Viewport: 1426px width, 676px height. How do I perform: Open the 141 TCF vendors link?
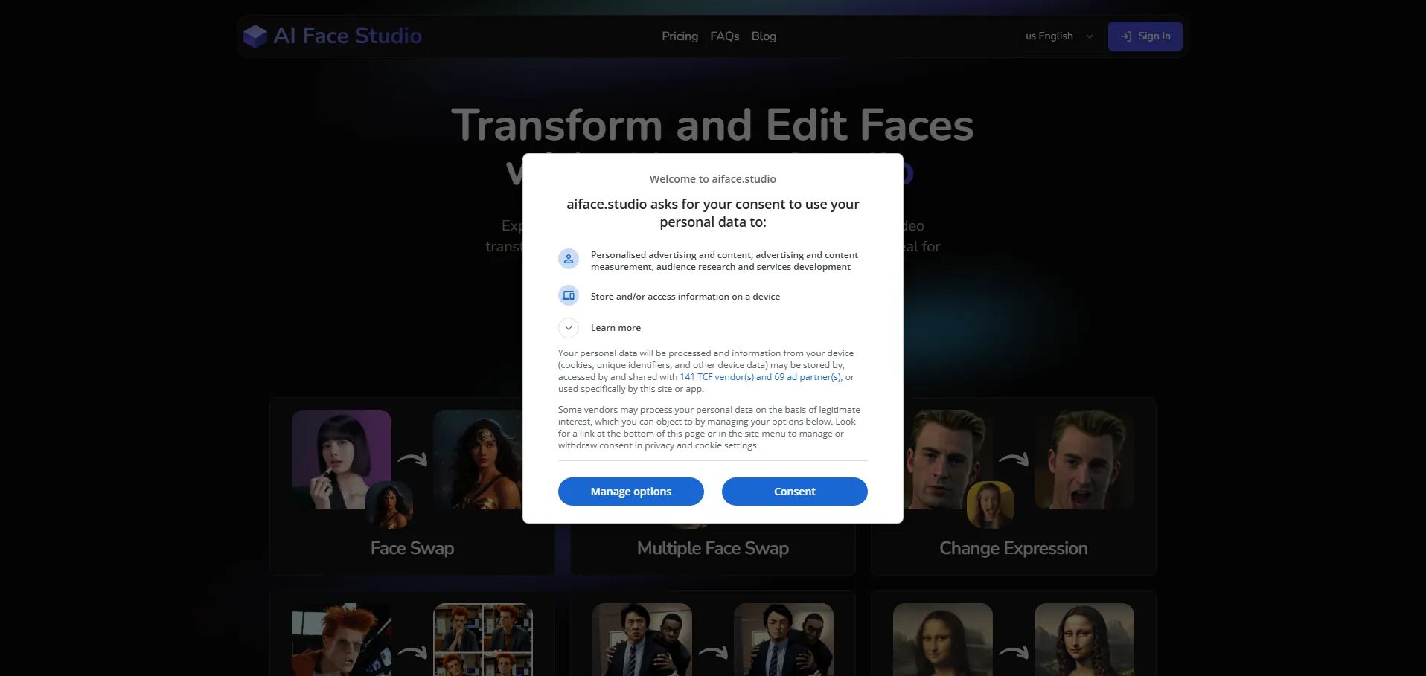click(760, 377)
